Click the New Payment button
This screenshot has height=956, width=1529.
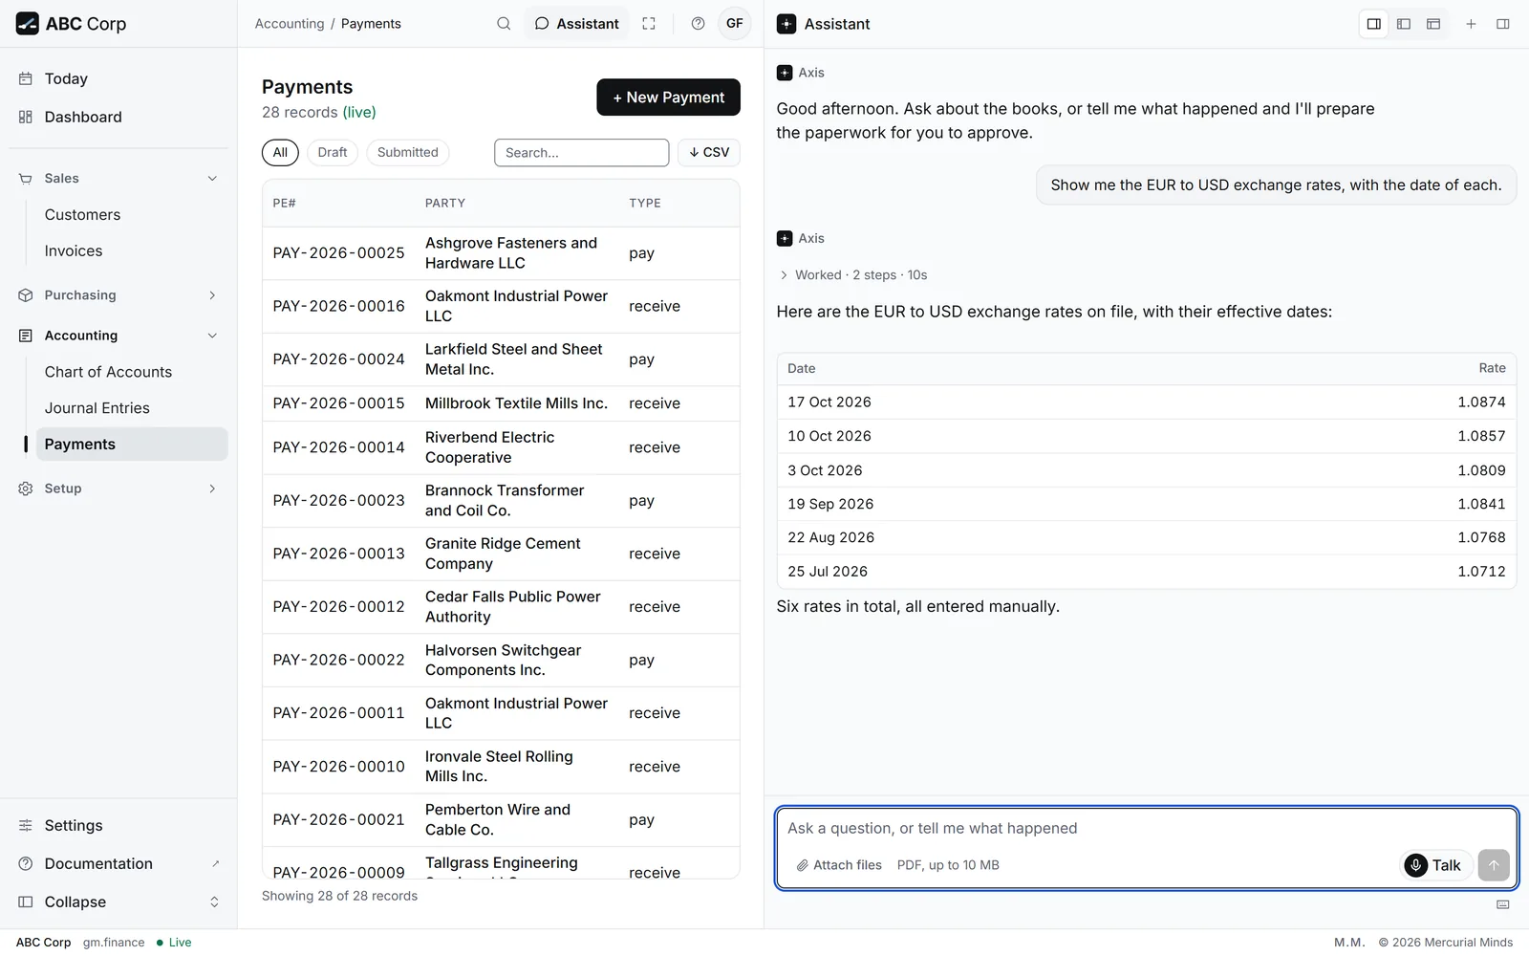tap(668, 98)
